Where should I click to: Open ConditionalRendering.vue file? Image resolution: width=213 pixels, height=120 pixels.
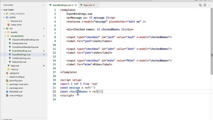pyautogui.click(x=25, y=47)
